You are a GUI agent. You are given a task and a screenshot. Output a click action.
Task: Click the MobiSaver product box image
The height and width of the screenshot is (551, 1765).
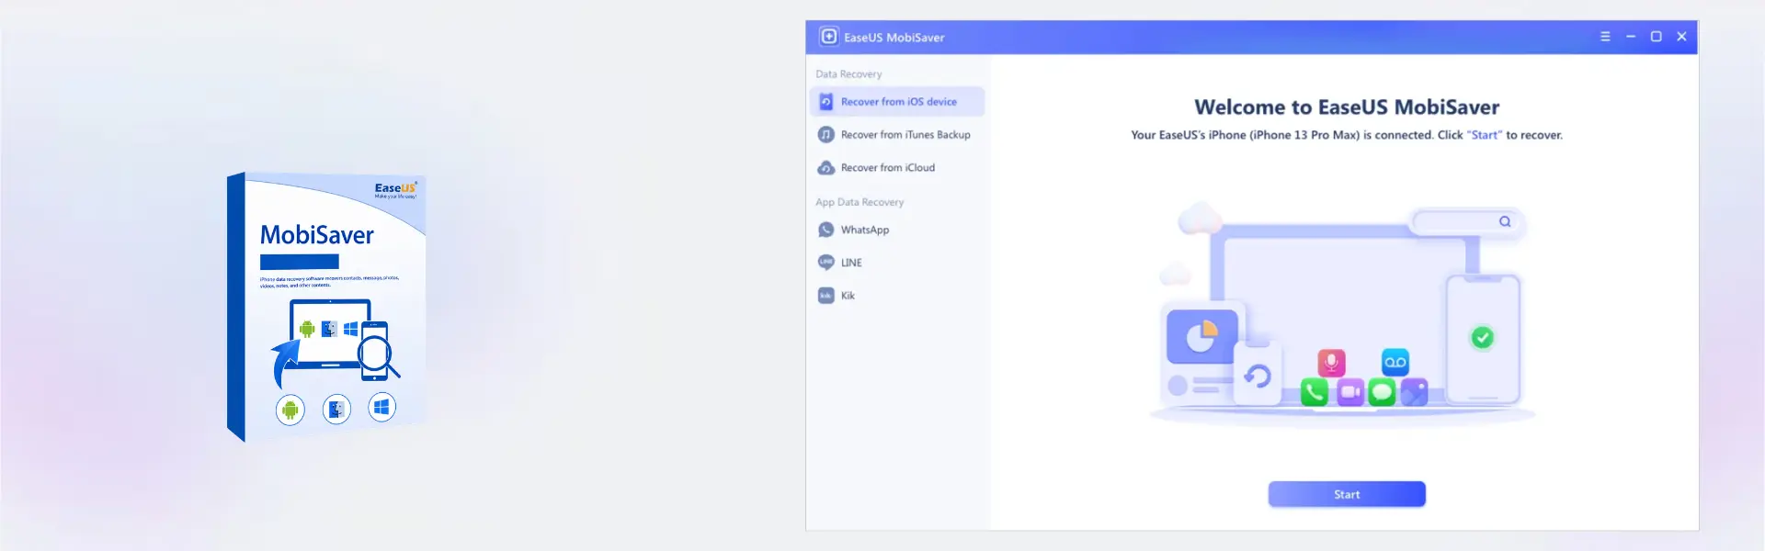pyautogui.click(x=326, y=307)
